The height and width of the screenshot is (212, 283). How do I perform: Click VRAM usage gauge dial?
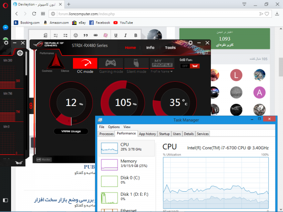71,103
